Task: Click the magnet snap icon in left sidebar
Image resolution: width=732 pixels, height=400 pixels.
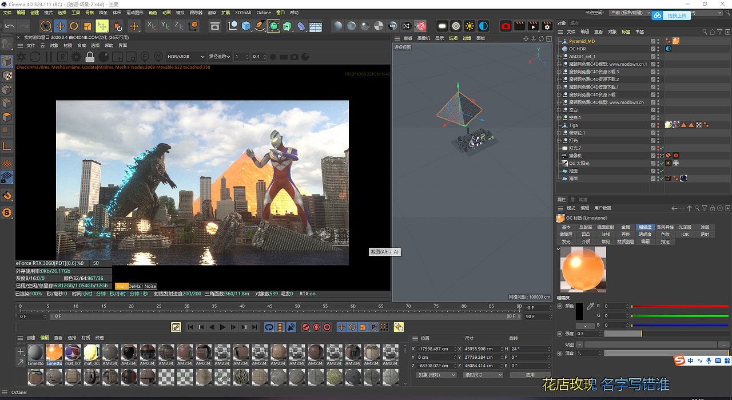Action: 7,196
